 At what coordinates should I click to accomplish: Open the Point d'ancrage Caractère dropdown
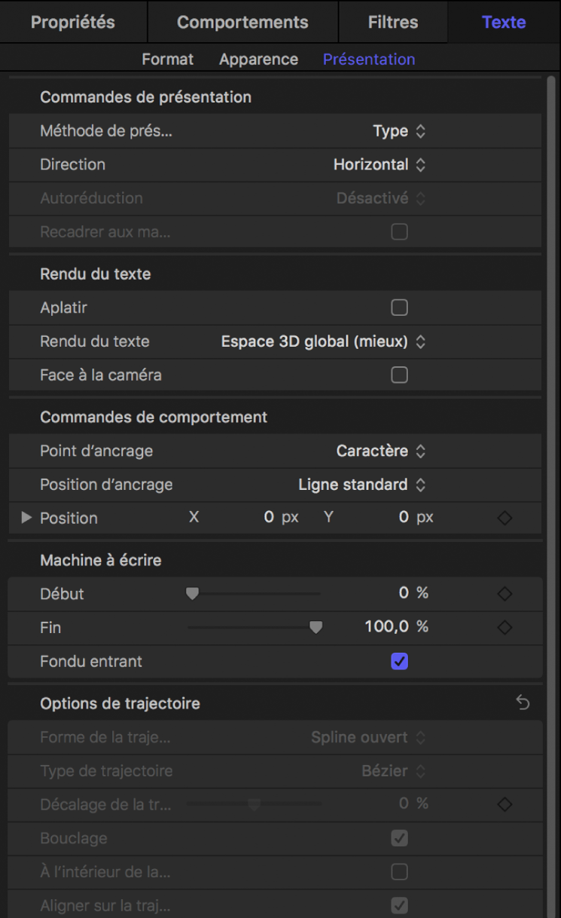click(x=380, y=451)
